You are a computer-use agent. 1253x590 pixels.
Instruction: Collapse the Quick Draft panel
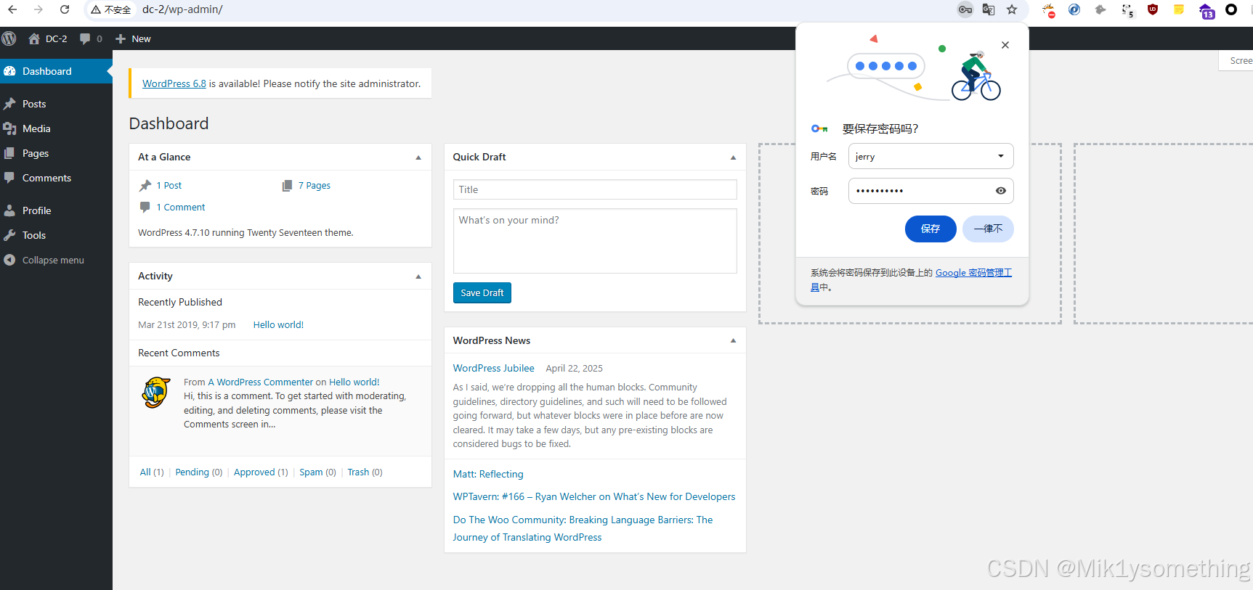tap(733, 157)
